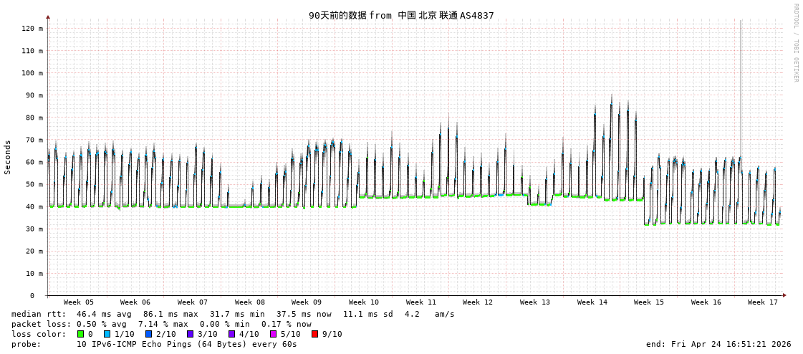Click the rotated Seconds axis label

point(8,157)
